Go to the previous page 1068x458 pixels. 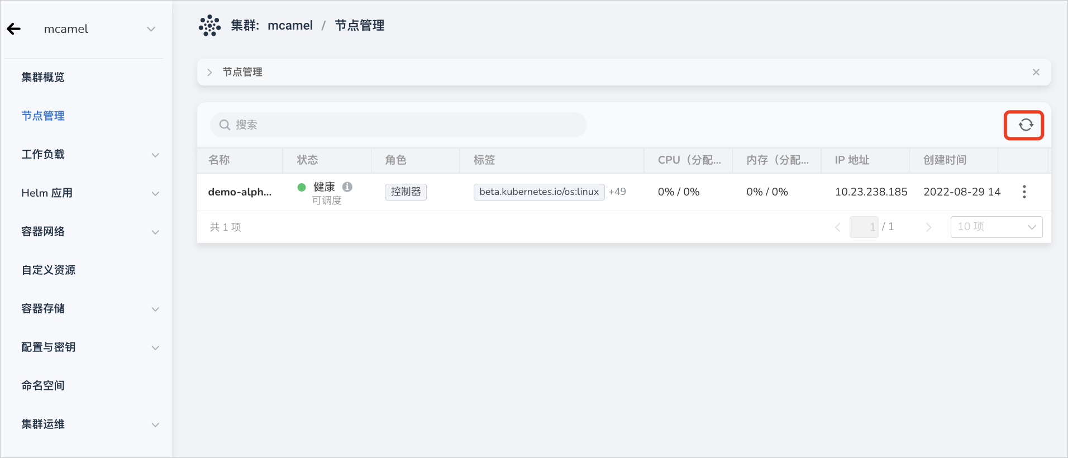pyautogui.click(x=837, y=227)
